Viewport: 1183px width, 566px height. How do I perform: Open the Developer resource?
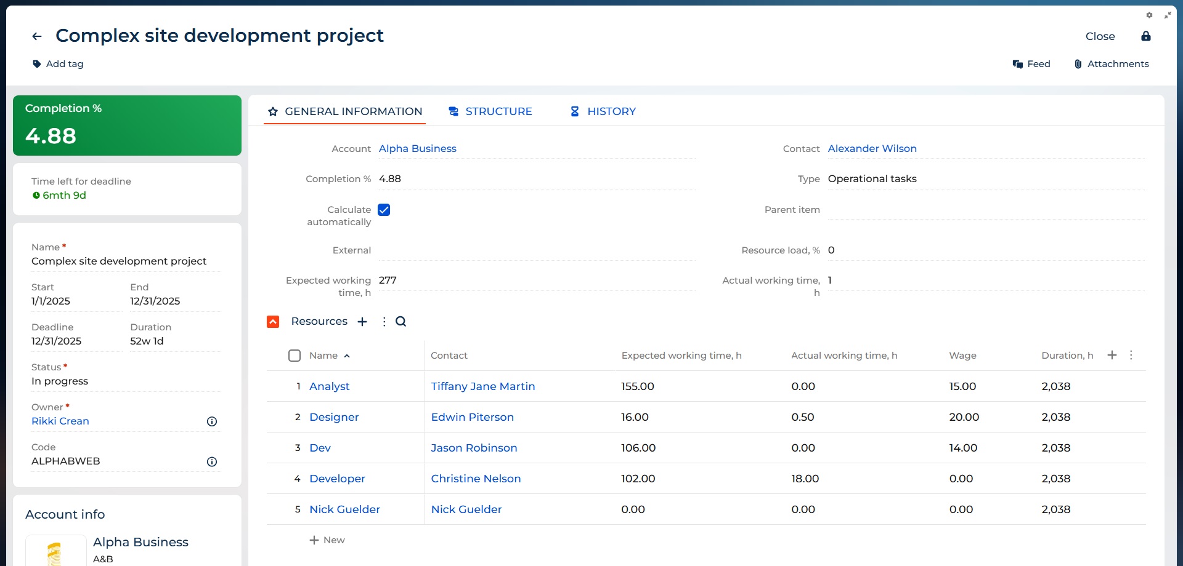(x=337, y=479)
